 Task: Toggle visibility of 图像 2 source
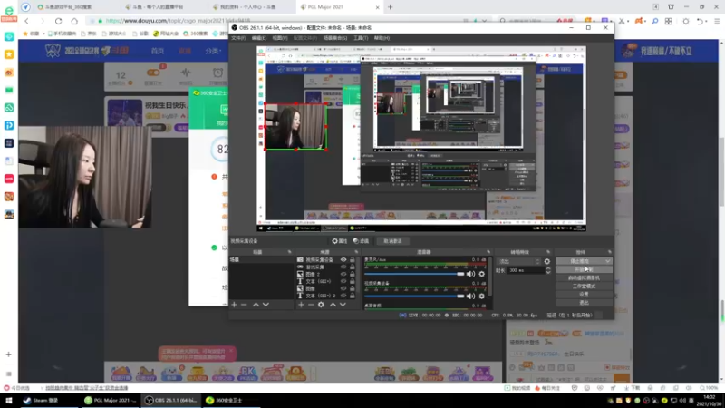point(343,275)
